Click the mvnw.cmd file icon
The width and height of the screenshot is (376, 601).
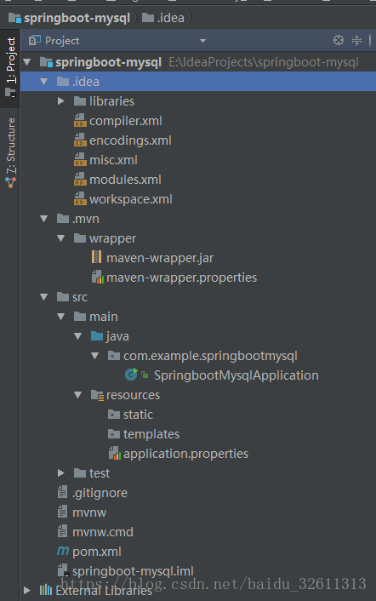point(62,531)
